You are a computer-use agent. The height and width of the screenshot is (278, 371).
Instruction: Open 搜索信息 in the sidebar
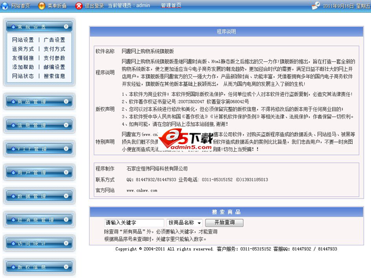(54, 76)
